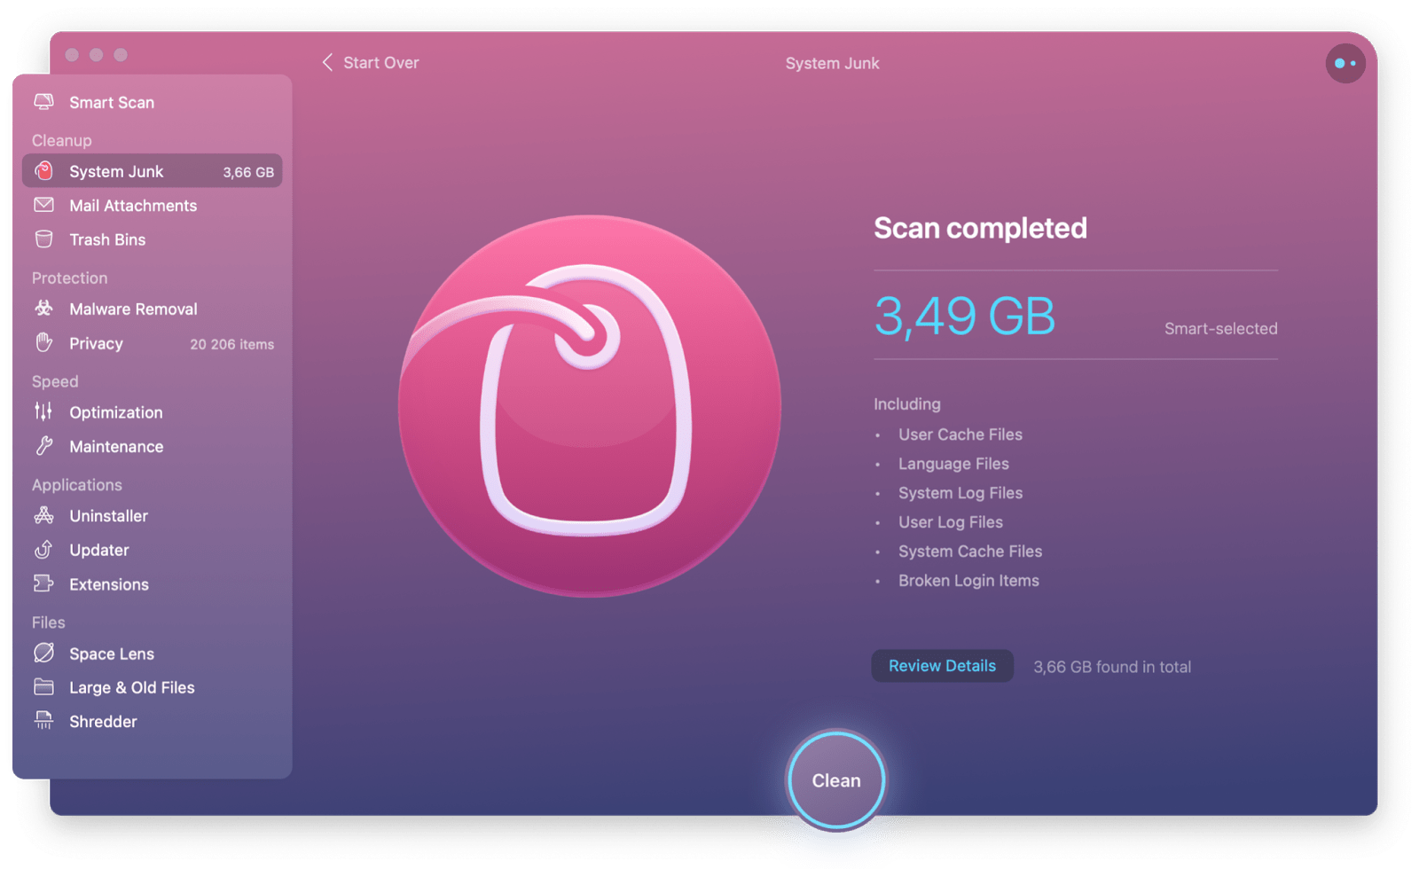Click the 3,66 GB found in total text
The image size is (1419, 869).
(1112, 667)
